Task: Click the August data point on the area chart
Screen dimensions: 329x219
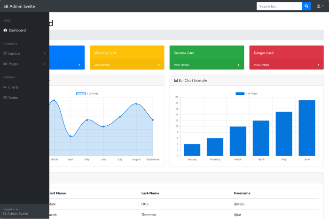Action: coord(136,104)
